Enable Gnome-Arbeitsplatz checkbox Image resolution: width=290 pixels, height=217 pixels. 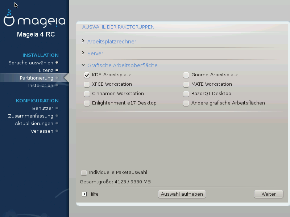pyautogui.click(x=186, y=75)
